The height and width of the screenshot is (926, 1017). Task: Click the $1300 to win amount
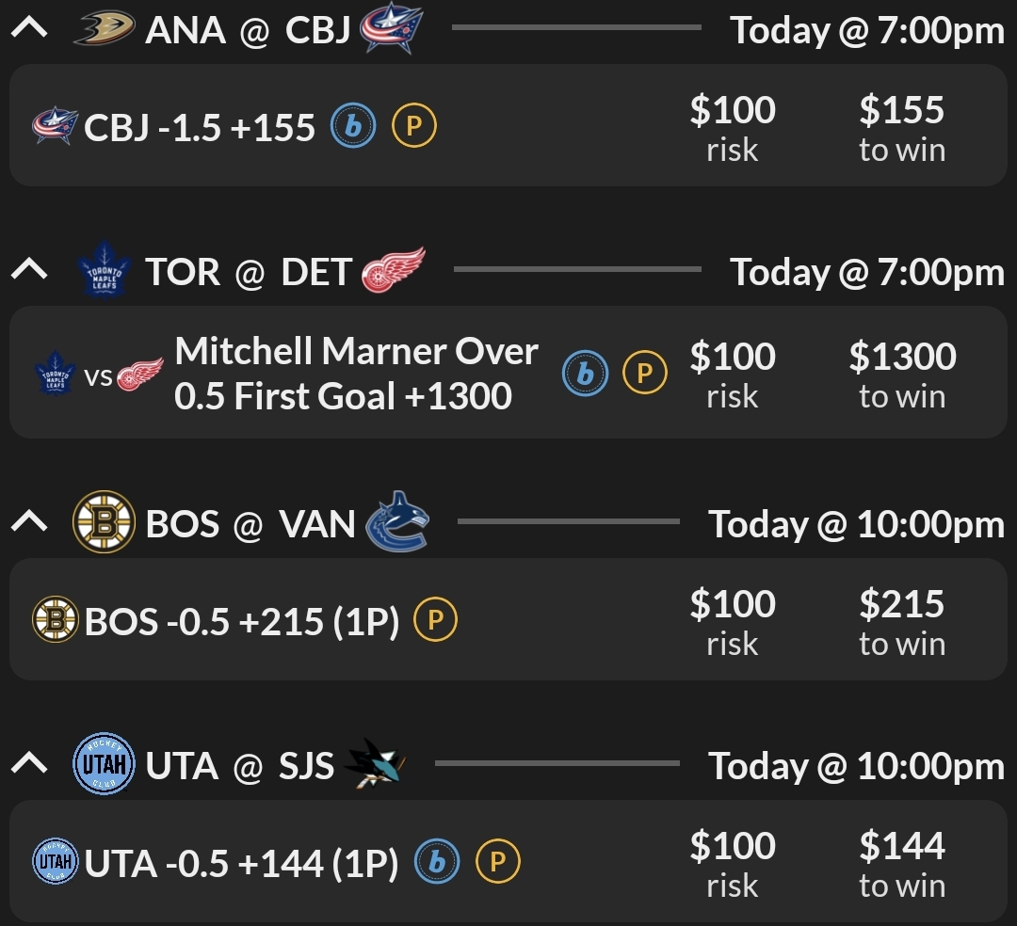[x=902, y=374]
